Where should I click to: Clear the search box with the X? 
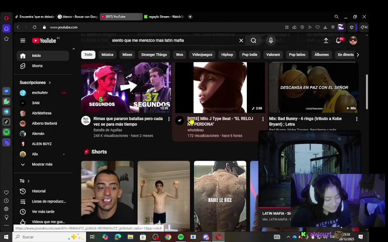241,40
